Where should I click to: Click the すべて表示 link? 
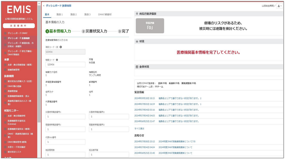139,129
